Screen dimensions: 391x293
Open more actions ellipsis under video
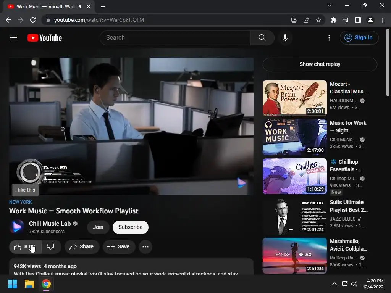[x=145, y=247]
